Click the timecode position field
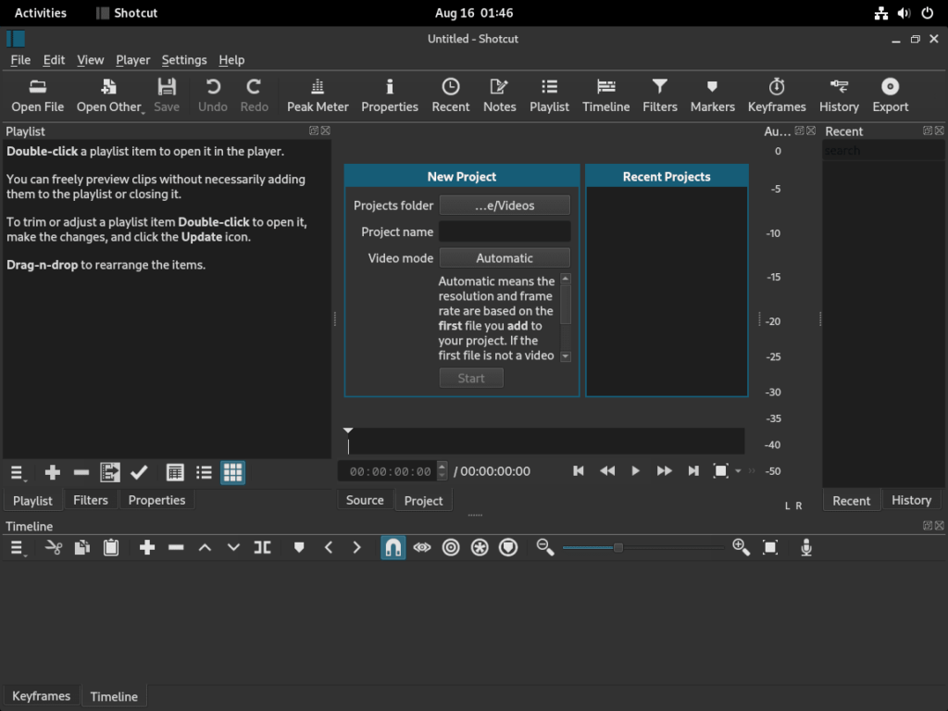 390,471
